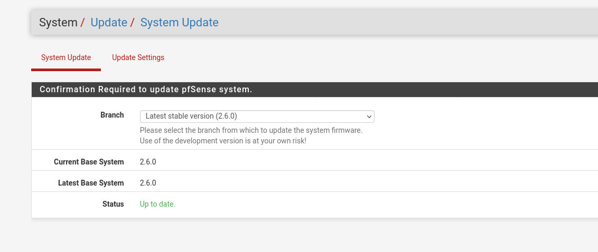Click the System Update breadcrumb link
Image resolution: width=598 pixels, height=252 pixels.
[x=179, y=23]
